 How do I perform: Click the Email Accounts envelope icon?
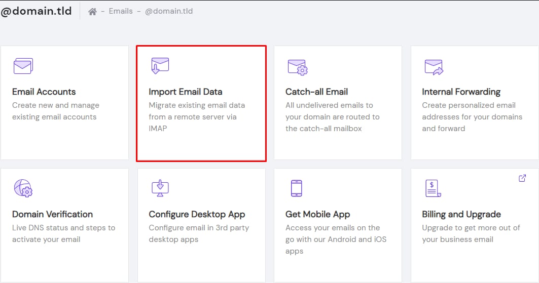[x=23, y=66]
